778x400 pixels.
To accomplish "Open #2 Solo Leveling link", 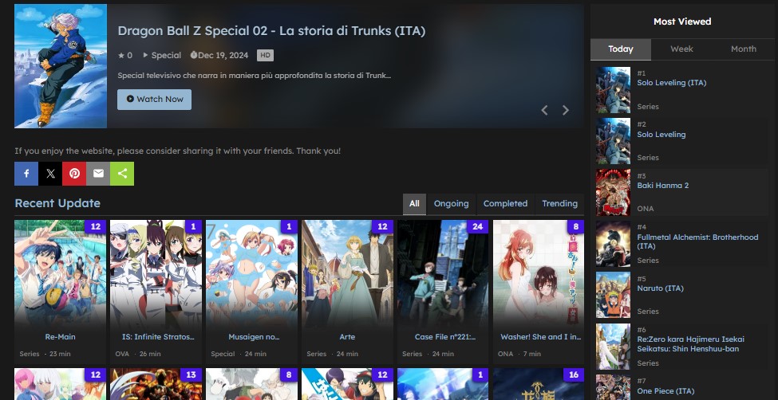I will pos(661,135).
